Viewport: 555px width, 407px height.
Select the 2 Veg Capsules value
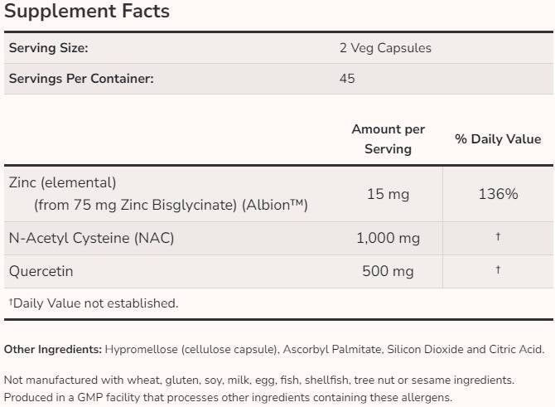pos(380,48)
